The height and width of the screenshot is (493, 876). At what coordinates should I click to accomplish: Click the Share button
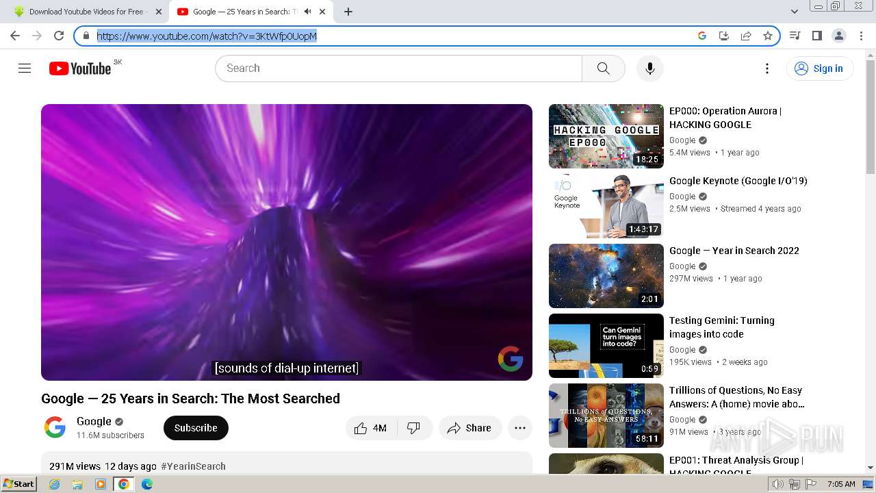coord(469,428)
